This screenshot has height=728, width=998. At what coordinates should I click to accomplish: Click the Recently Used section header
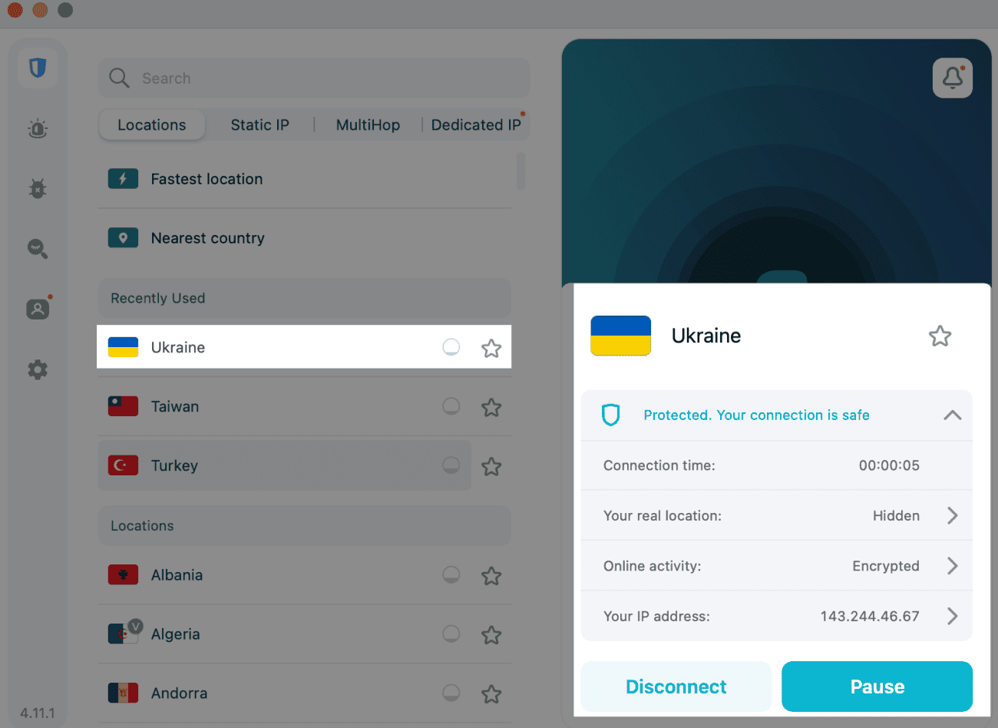[305, 298]
